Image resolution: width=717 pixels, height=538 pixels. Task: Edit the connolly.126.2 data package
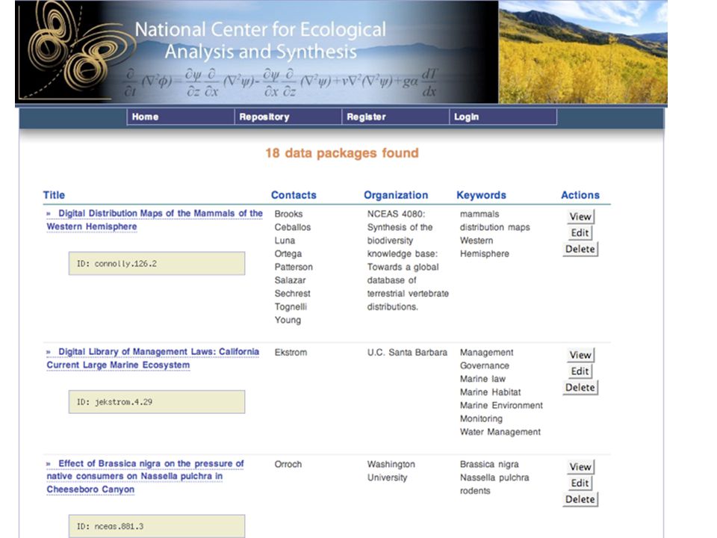(x=580, y=233)
